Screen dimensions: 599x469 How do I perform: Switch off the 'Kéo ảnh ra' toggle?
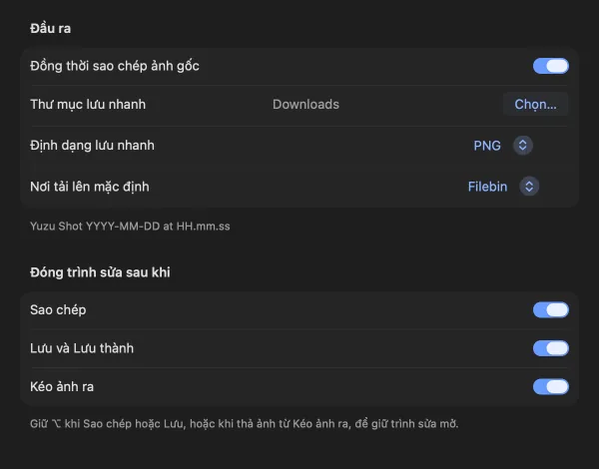pos(551,386)
